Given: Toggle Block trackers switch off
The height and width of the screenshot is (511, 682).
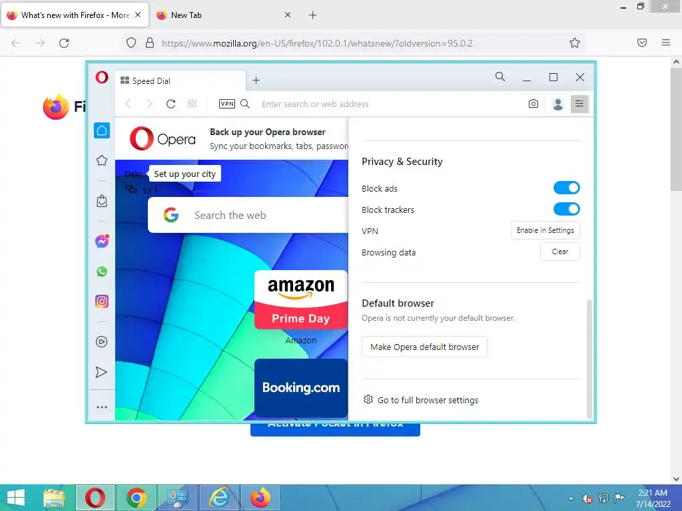Looking at the screenshot, I should (566, 209).
